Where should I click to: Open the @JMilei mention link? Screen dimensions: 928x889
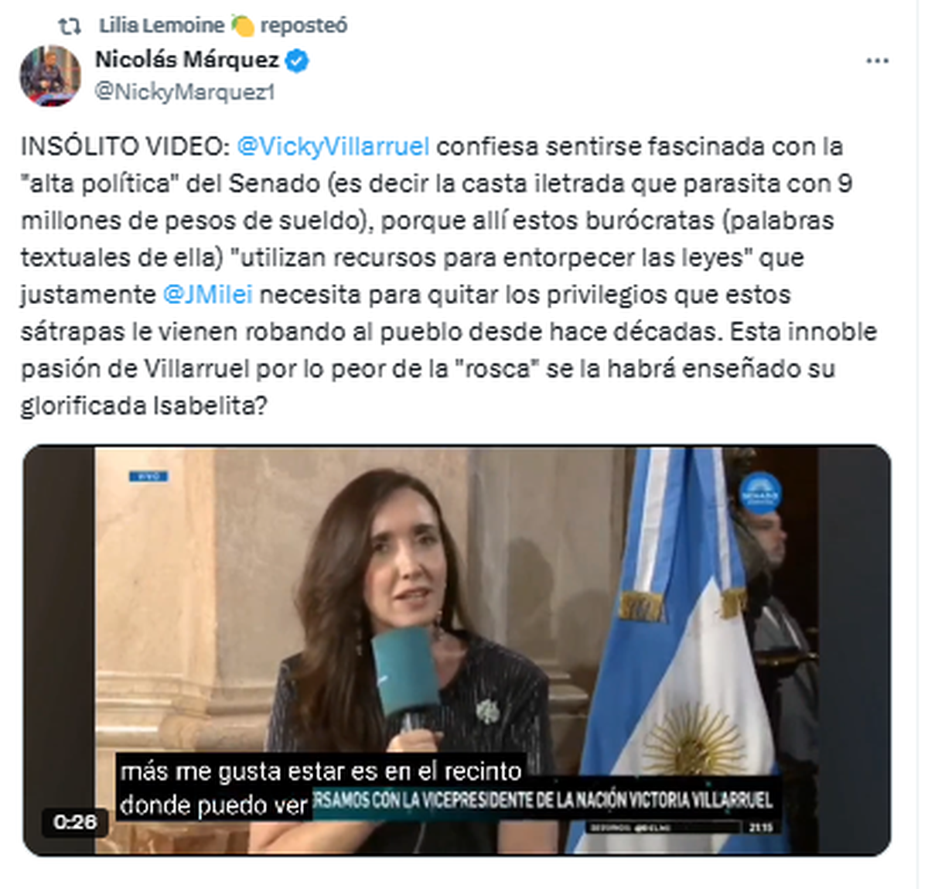click(x=208, y=295)
